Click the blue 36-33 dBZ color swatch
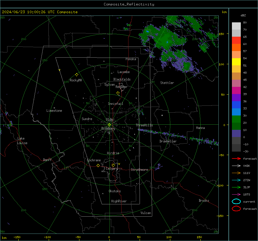This screenshot has height=241, width=258. 236,105
